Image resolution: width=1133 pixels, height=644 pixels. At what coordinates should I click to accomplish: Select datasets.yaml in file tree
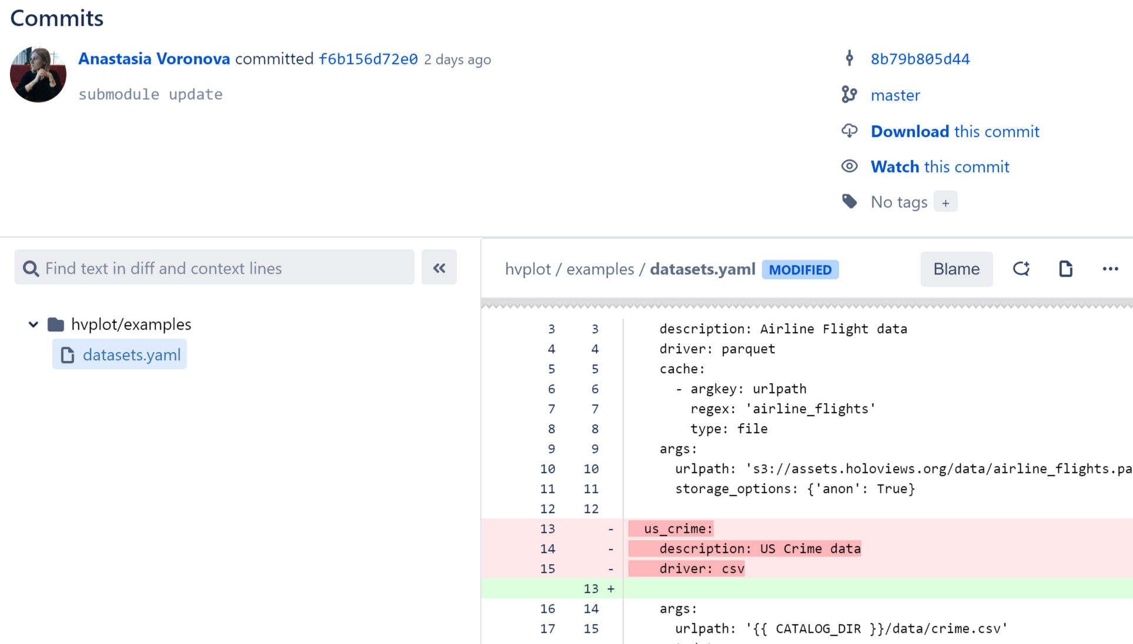click(131, 355)
